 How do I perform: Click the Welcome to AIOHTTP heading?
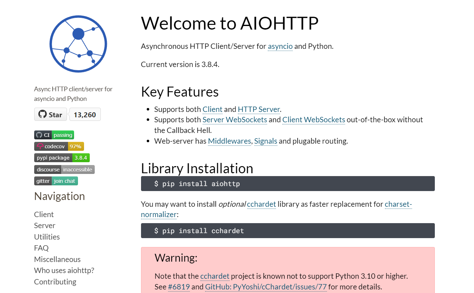click(230, 23)
